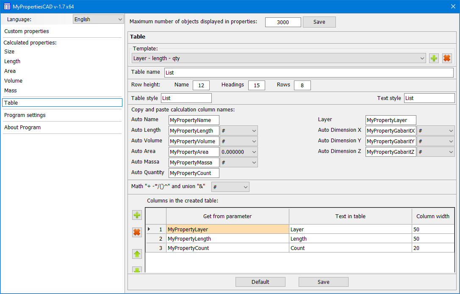Click the MyPropertyVolume field
This screenshot has width=460, height=294.
click(194, 141)
